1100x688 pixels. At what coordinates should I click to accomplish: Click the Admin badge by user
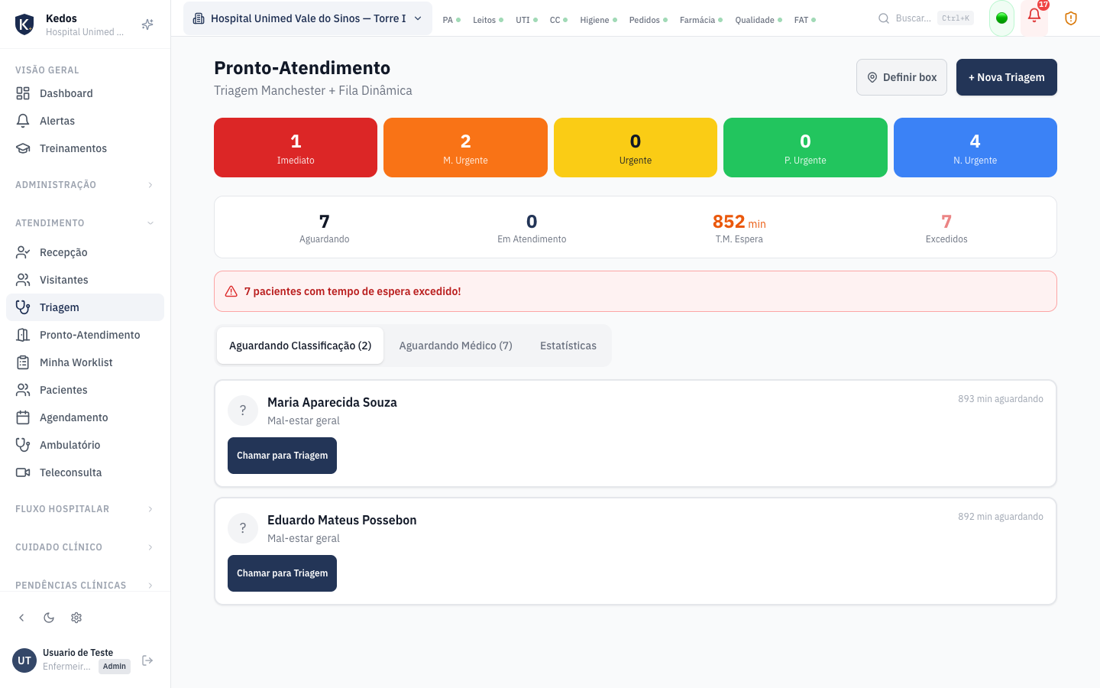(115, 667)
